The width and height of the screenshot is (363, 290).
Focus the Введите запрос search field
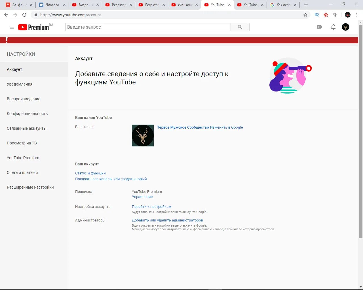(x=148, y=27)
